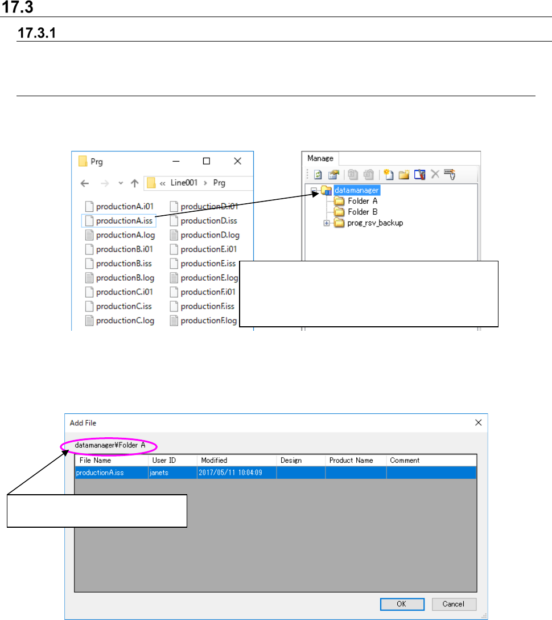Expand the prog_rsv_backup tree node
Image resolution: width=552 pixels, height=620 pixels.
tap(327, 223)
